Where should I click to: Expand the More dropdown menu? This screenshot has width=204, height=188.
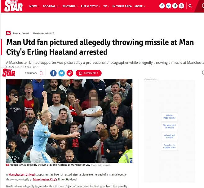coord(140,6)
